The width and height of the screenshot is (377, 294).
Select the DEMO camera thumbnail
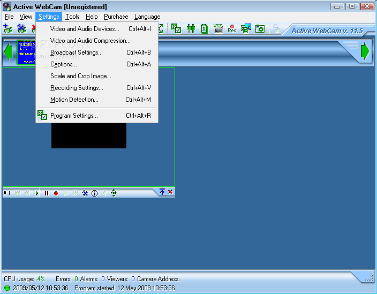(26, 52)
